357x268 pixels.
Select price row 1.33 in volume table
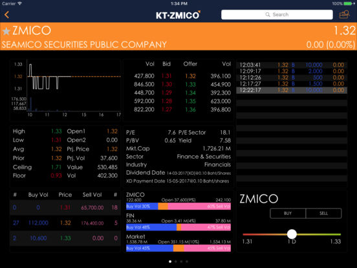pyautogui.click(x=65, y=238)
